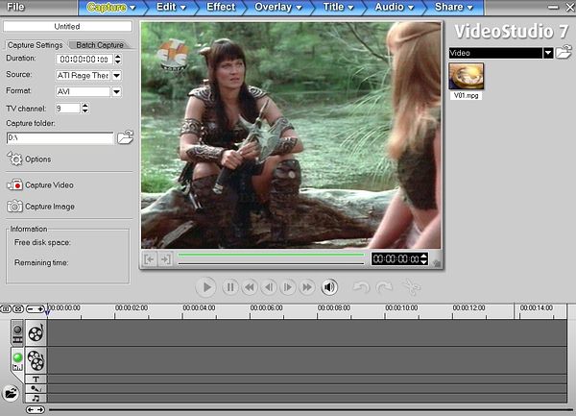
Task: Click the preview timecode stepper arrows
Action: click(423, 259)
